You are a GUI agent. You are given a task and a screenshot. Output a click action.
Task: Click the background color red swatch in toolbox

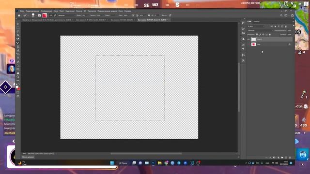19,89
